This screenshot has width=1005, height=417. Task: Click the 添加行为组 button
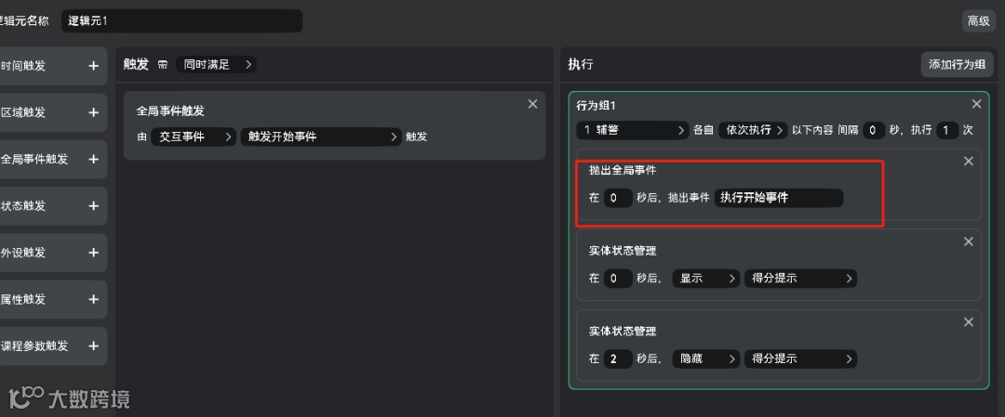957,64
